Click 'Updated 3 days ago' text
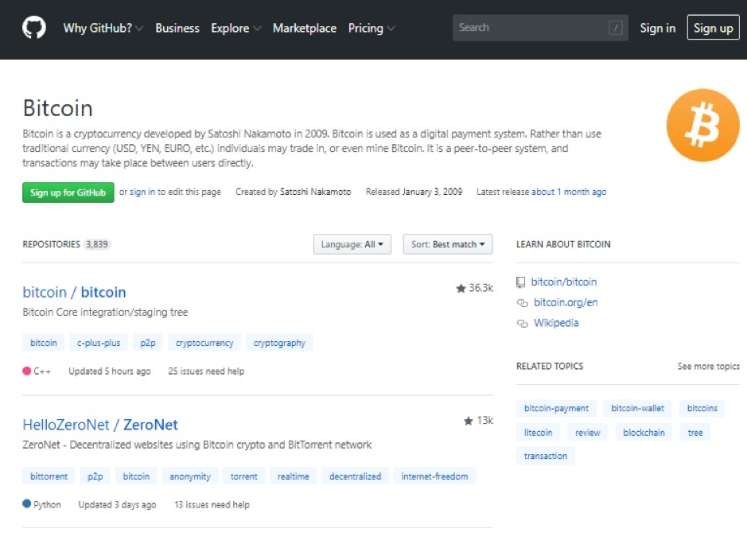This screenshot has width=747, height=548. (117, 504)
